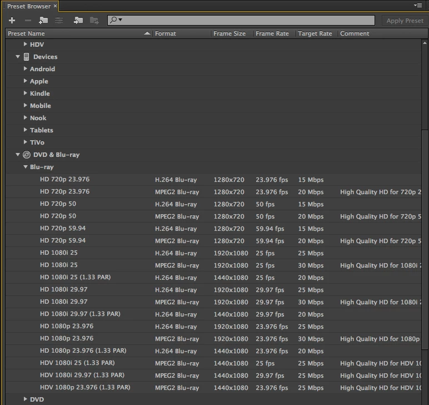Expand the DVD group
Image resolution: width=429 pixels, height=405 pixels.
pos(25,399)
